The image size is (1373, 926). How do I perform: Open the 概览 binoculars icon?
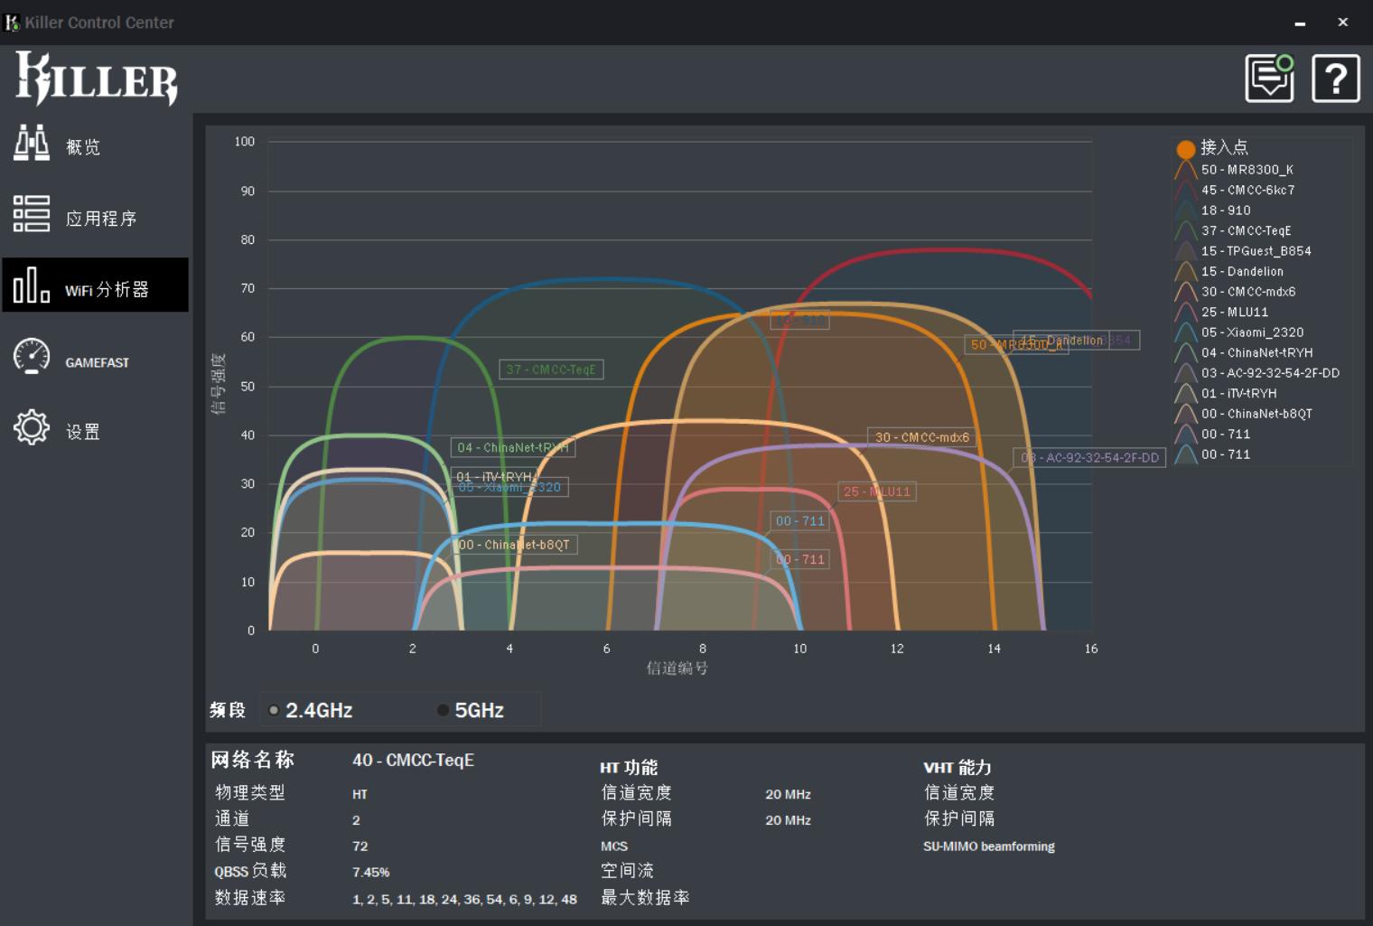coord(32,144)
